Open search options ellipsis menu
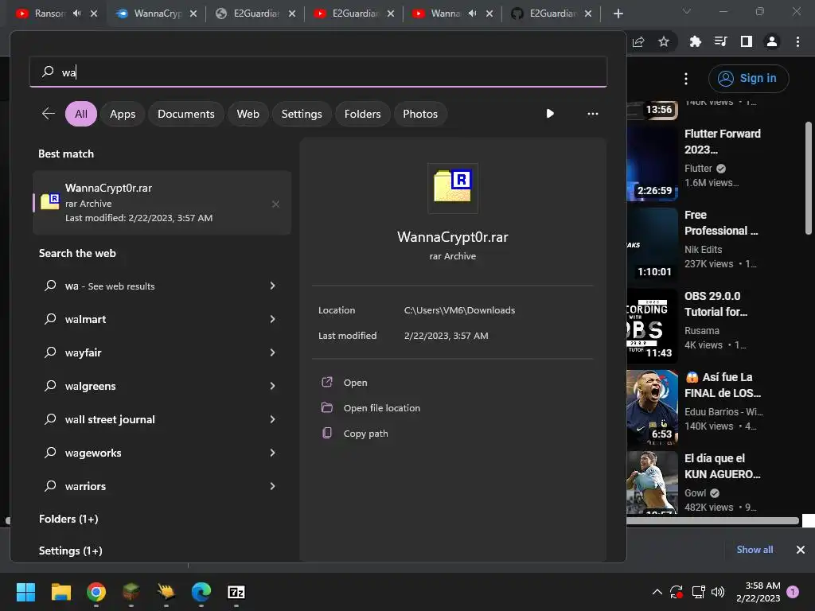This screenshot has width=815, height=611. coord(592,114)
